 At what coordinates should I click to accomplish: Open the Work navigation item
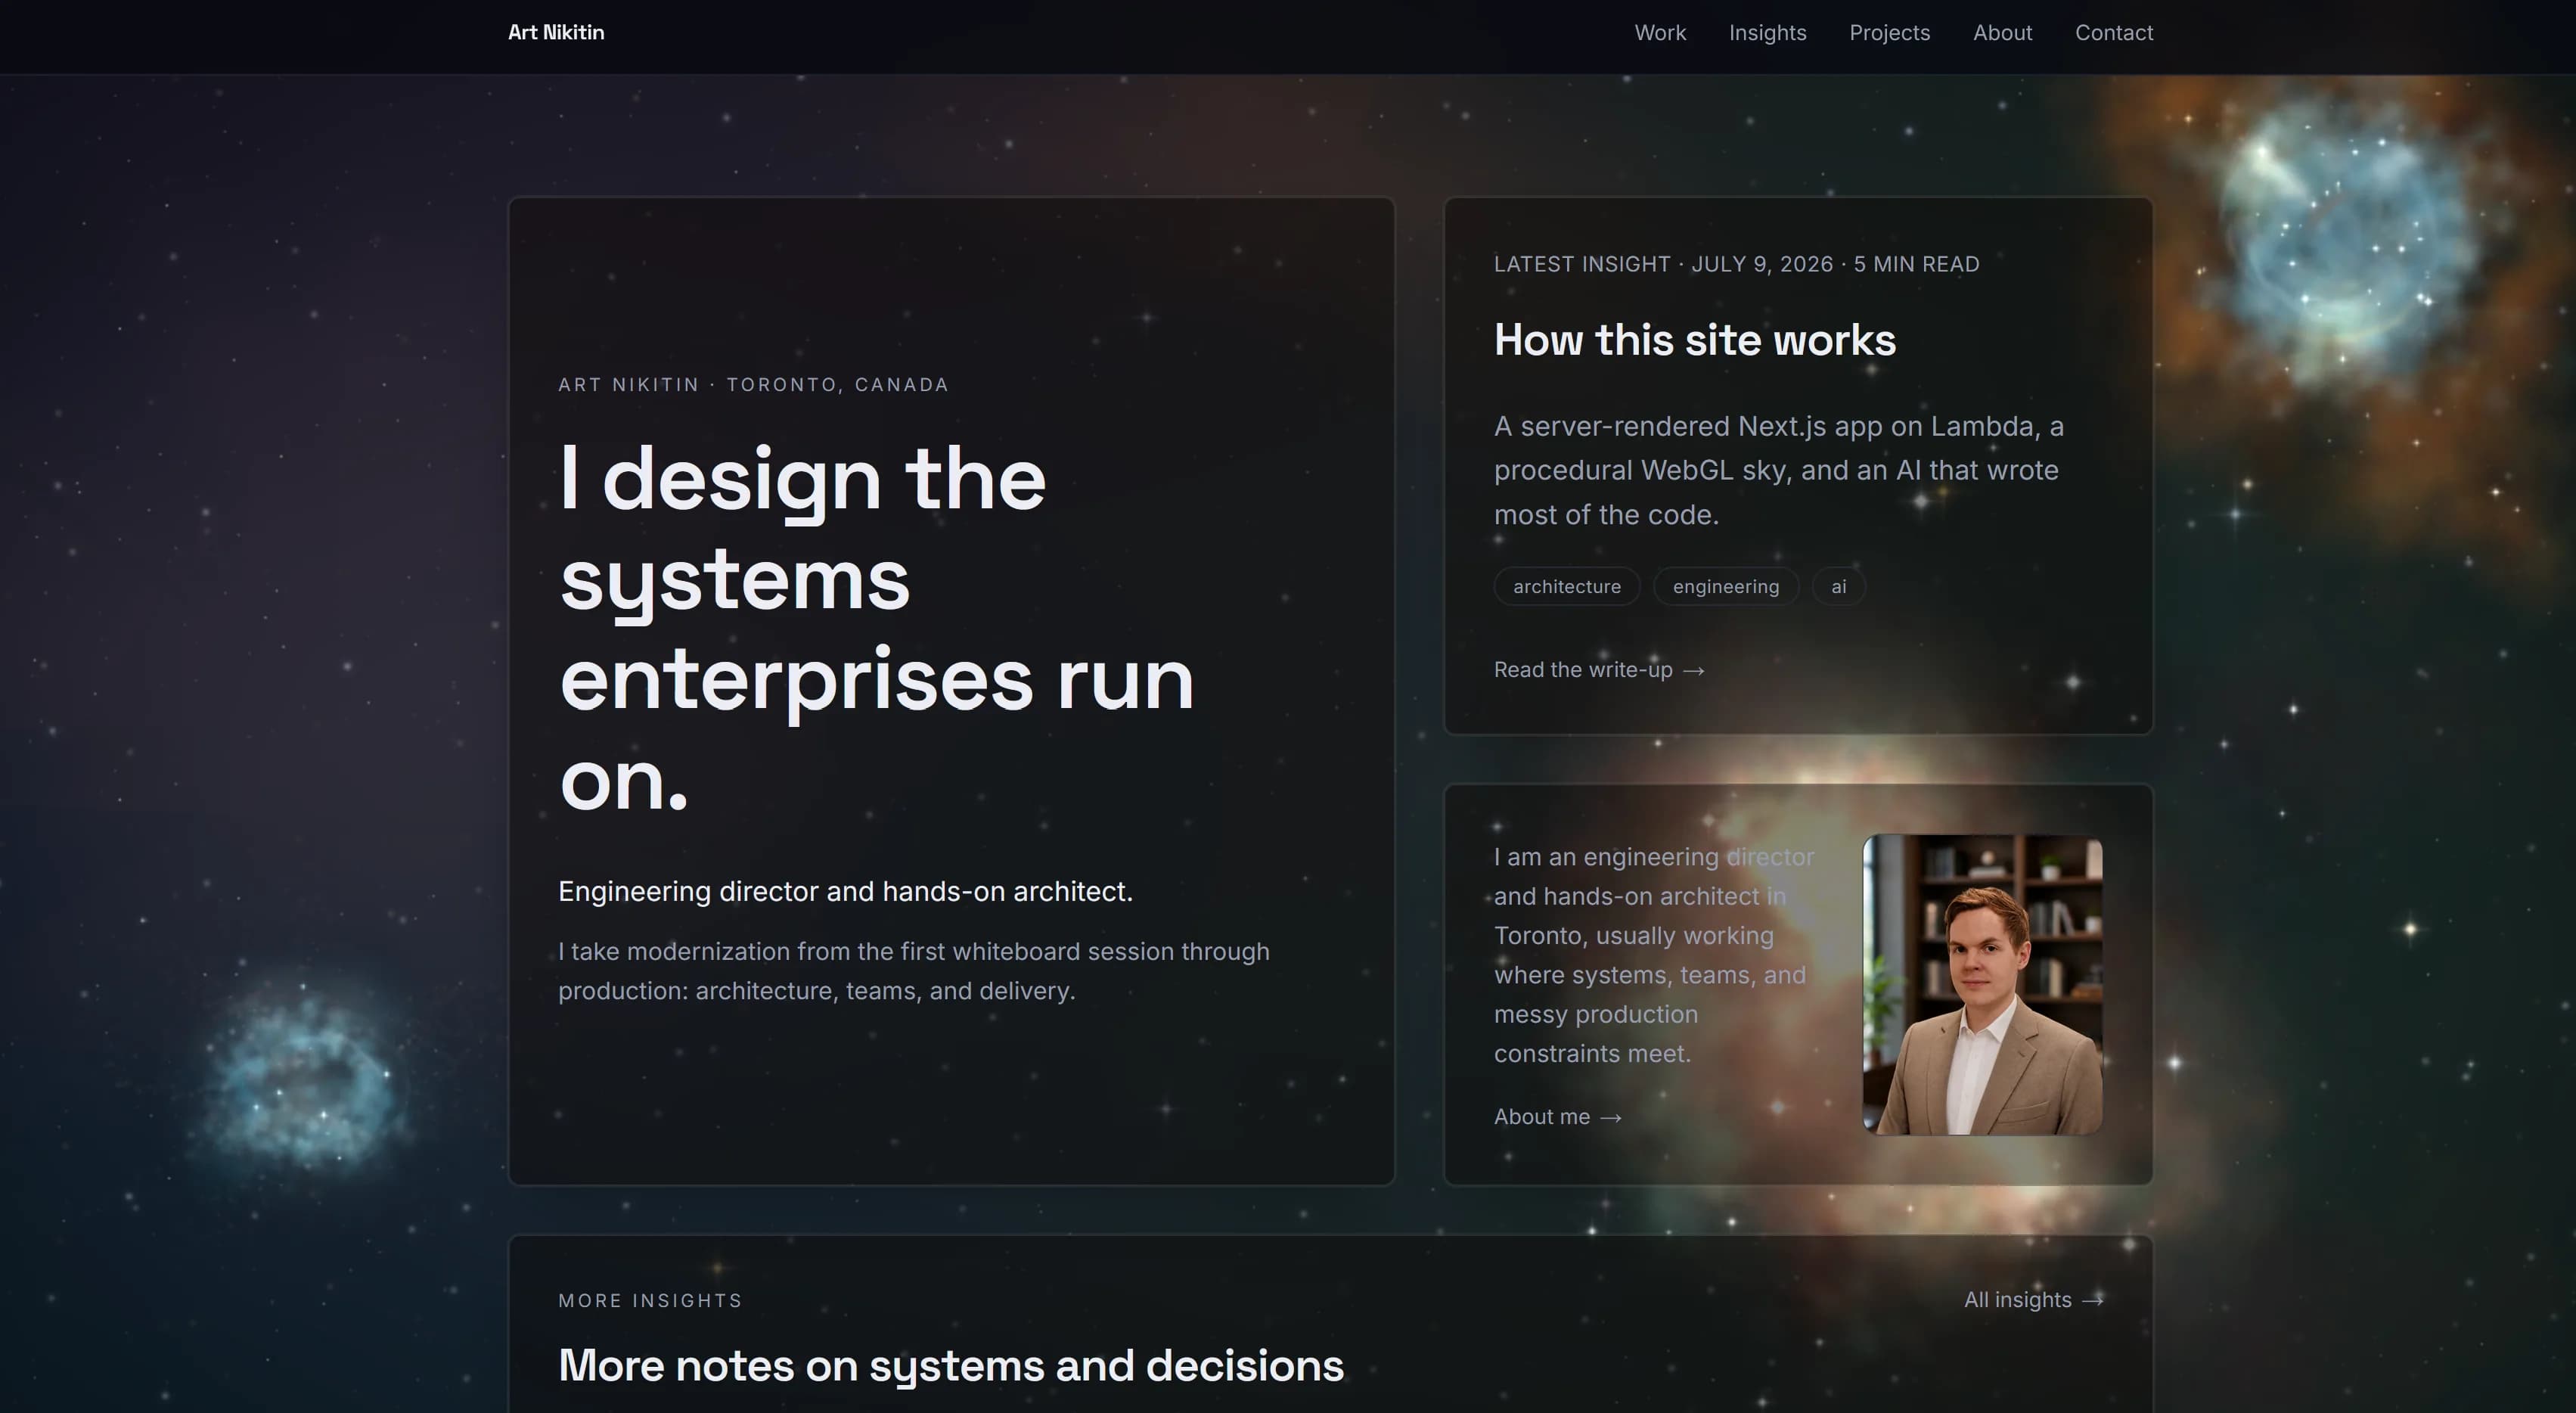coord(1660,33)
